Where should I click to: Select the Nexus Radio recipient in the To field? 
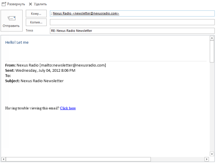point(86,13)
